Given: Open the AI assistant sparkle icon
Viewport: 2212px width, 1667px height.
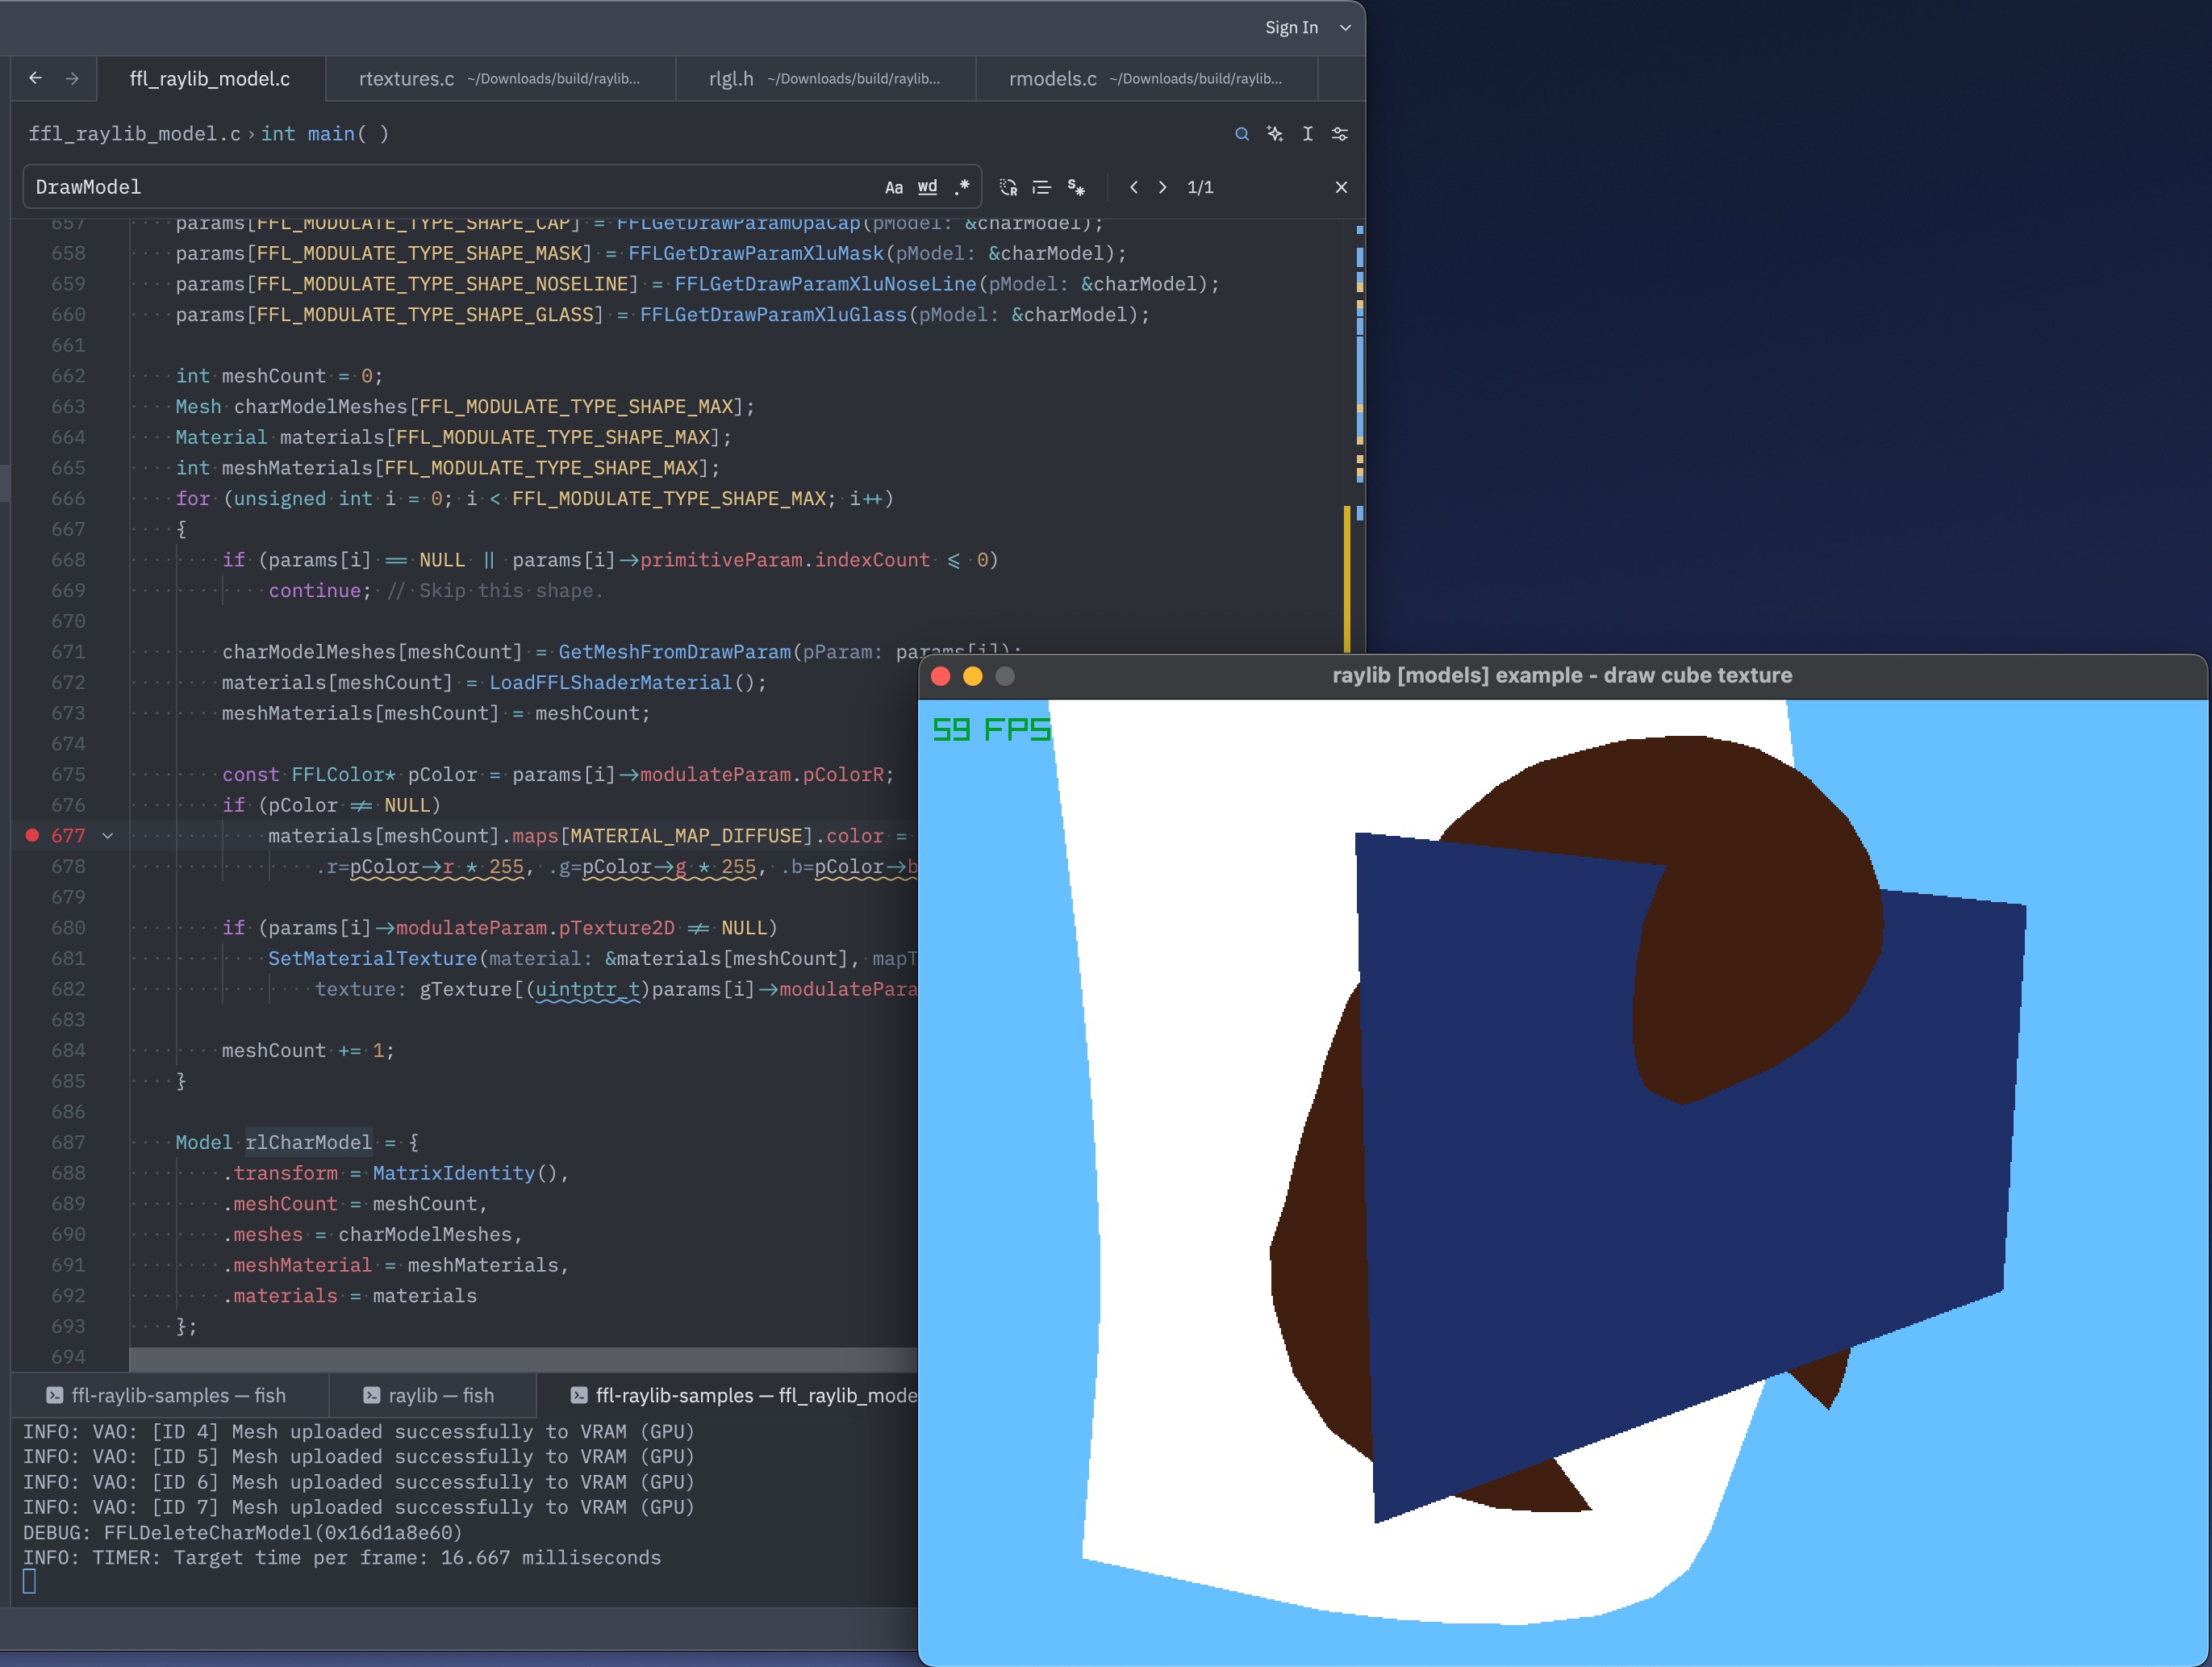Looking at the screenshot, I should (x=1275, y=134).
